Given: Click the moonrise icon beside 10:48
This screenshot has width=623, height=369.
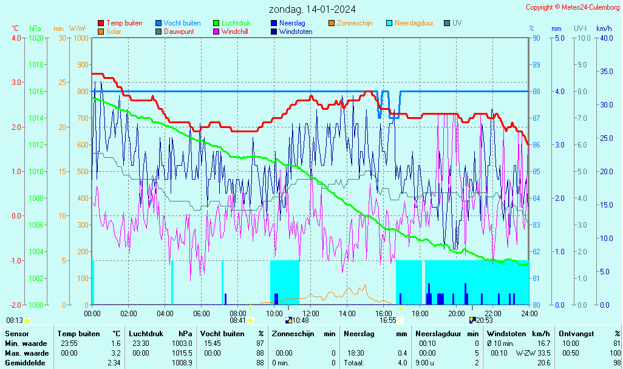Looking at the screenshot, I should pos(288,320).
